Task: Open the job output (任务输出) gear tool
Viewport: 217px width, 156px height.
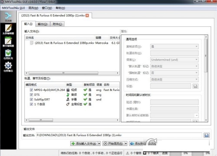Action: [8, 67]
